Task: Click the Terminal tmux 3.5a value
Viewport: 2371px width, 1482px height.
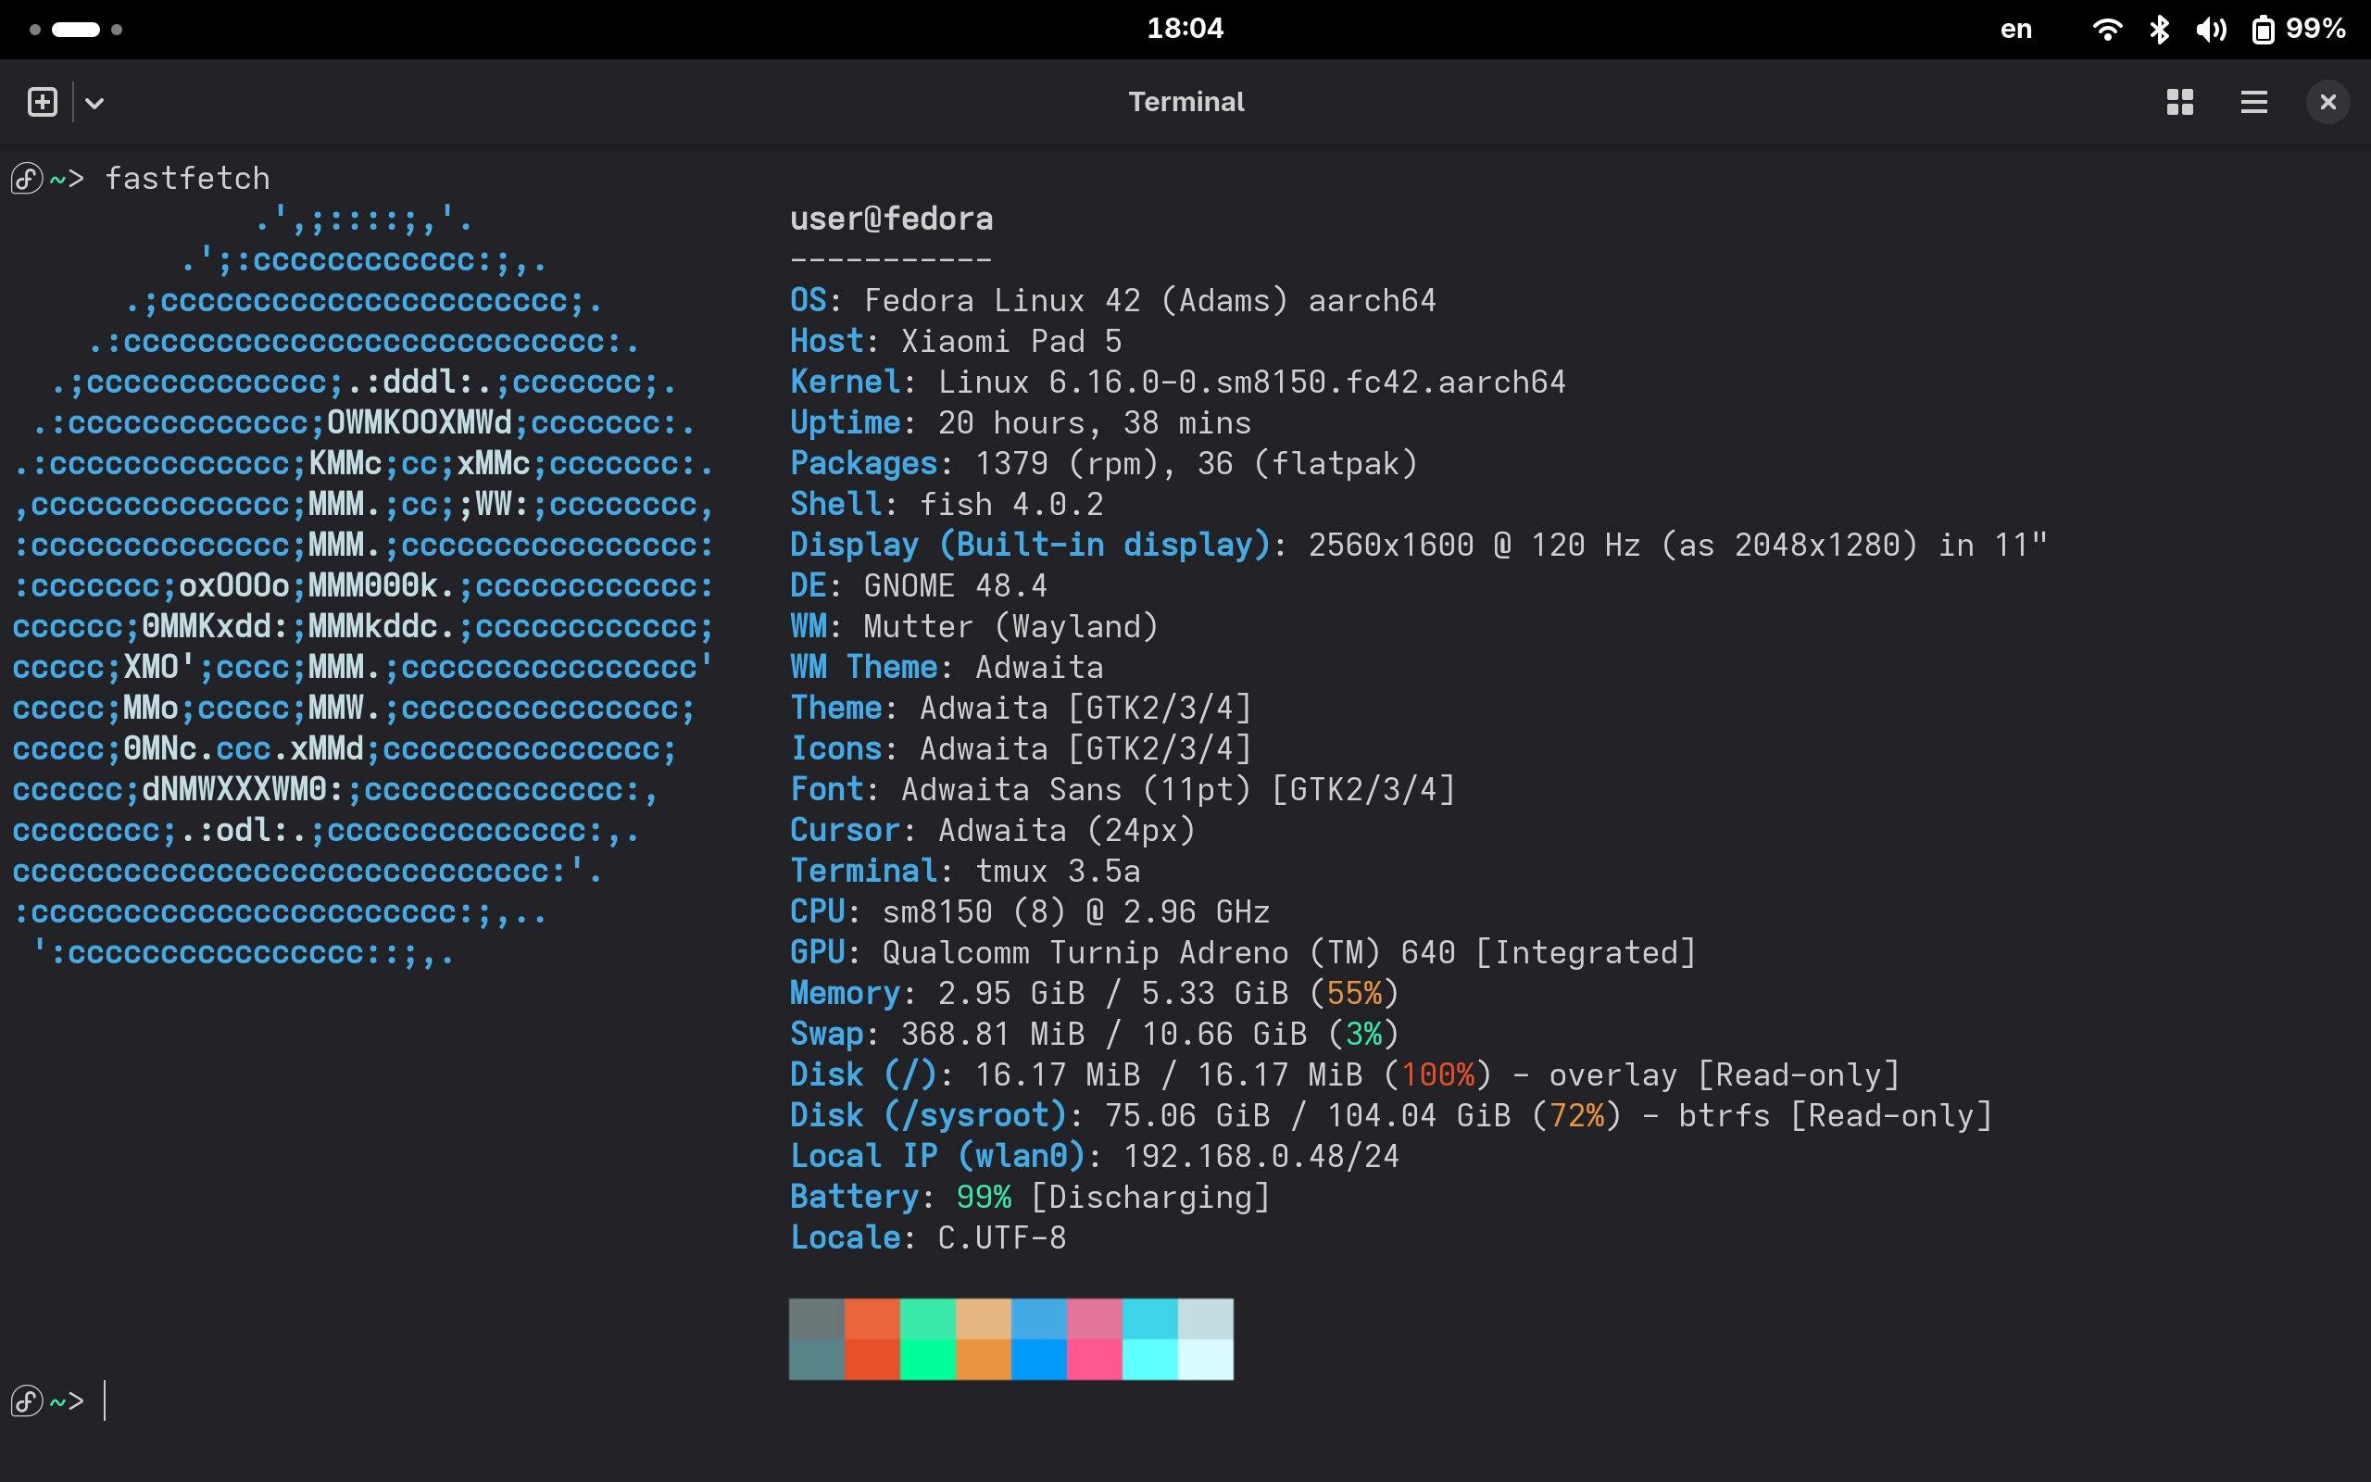Action: [x=1058, y=871]
